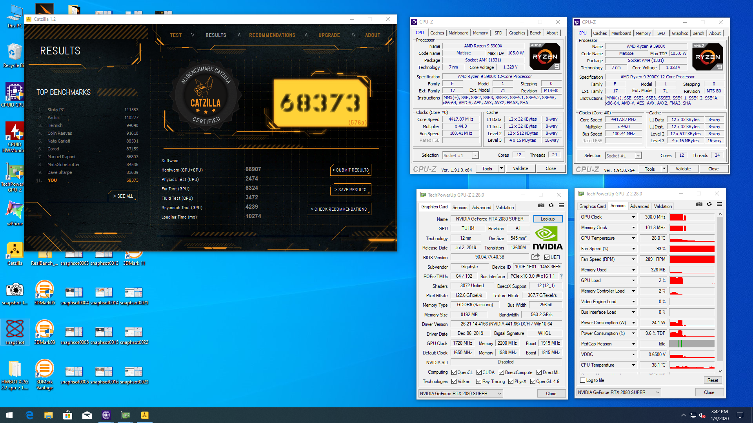The height and width of the screenshot is (423, 753).
Task: Click camera icon in right GPU-Z Sensors window
Action: pos(699,204)
